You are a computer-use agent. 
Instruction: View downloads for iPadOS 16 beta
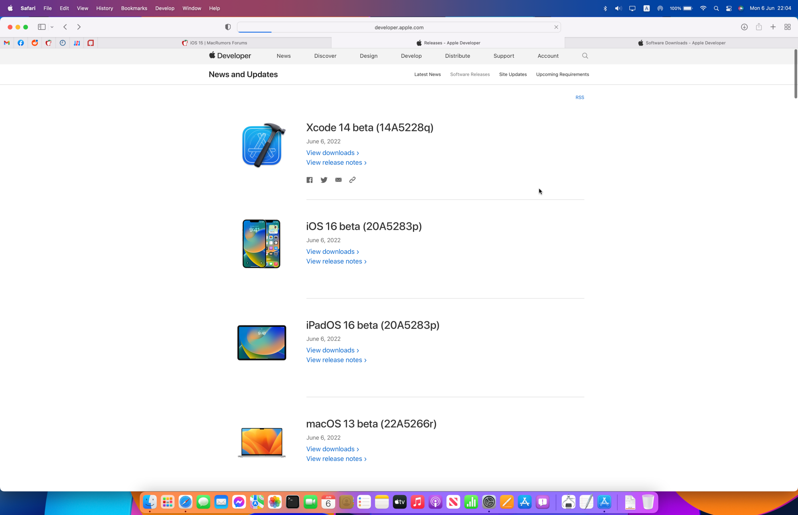[x=332, y=351]
